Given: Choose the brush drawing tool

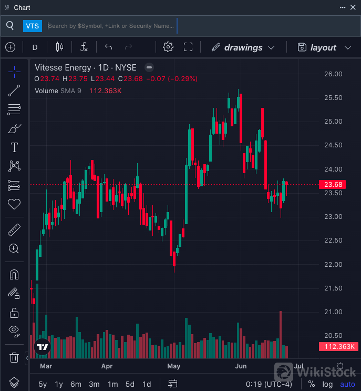Looking at the screenshot, I should tap(14, 129).
